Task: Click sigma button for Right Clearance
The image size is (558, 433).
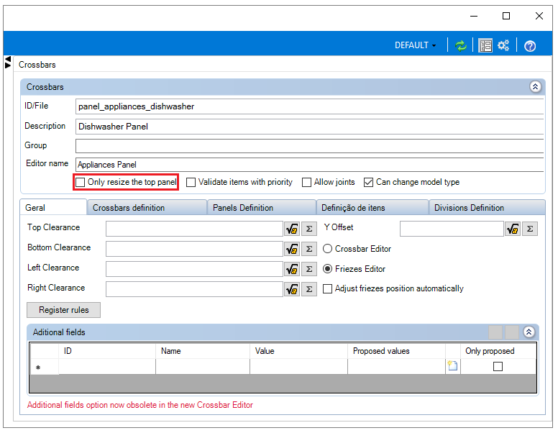Action: coord(309,289)
